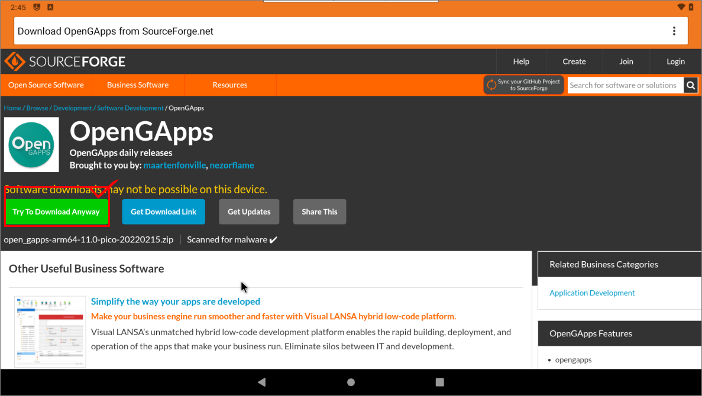Click the OpenGApps breadcrumb text
Image resolution: width=702 pixels, height=396 pixels.
pyautogui.click(x=186, y=108)
